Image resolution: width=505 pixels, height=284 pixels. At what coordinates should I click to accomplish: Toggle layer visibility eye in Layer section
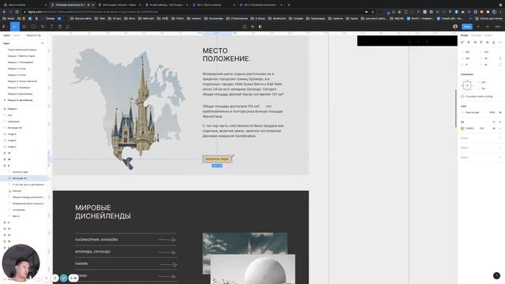(500, 112)
